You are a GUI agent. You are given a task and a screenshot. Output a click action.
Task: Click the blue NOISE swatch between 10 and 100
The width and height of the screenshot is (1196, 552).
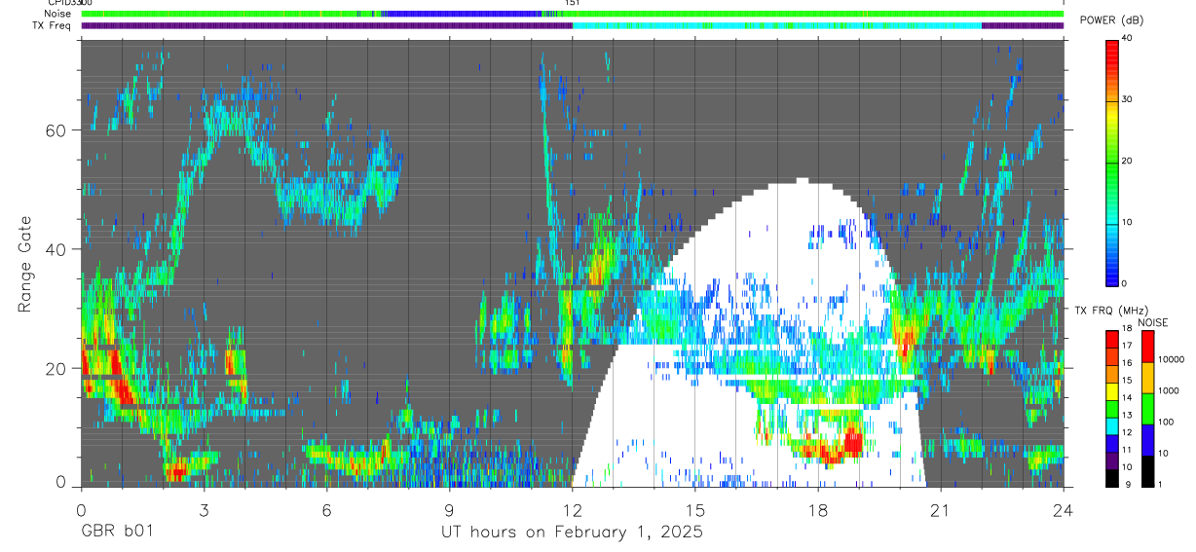[1146, 439]
